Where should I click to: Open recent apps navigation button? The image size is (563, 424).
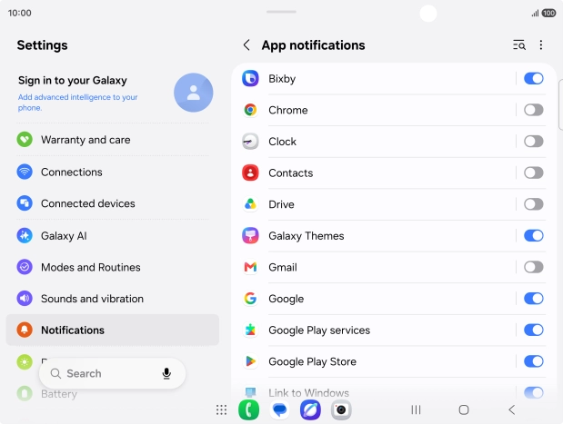(x=416, y=409)
